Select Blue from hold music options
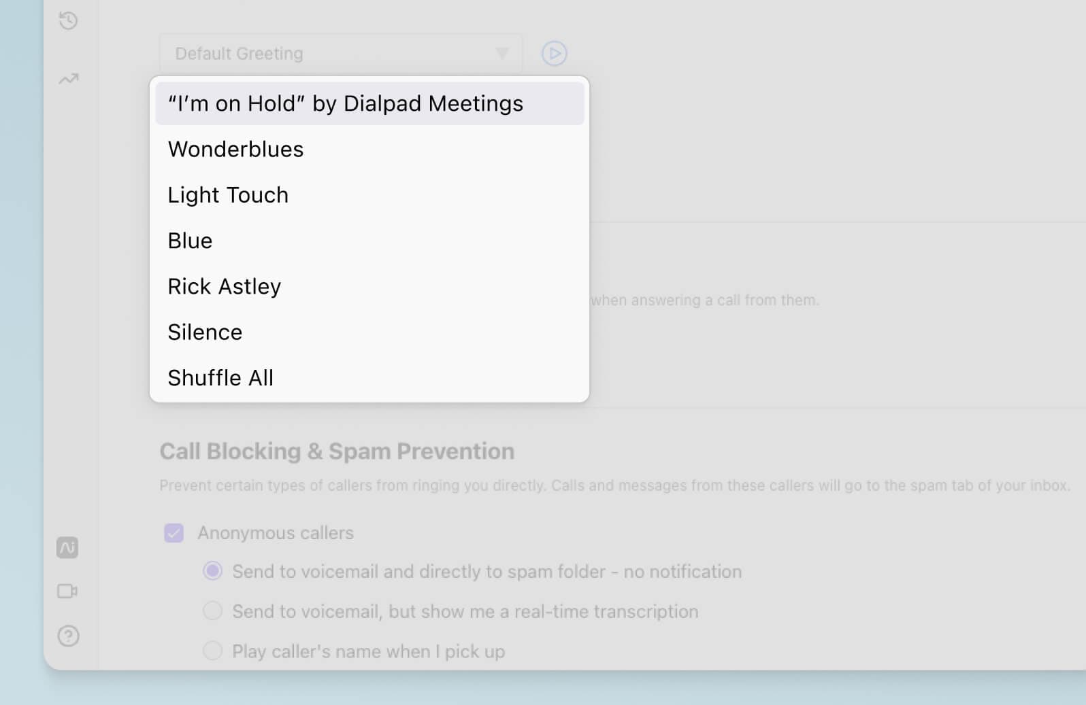 [x=190, y=241]
